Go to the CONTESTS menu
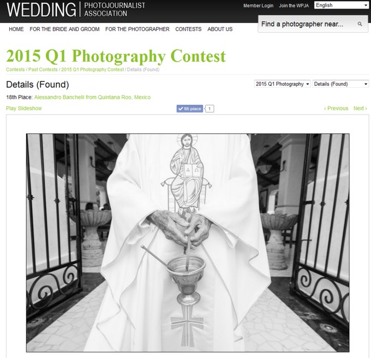371x358 pixels. 188,29
